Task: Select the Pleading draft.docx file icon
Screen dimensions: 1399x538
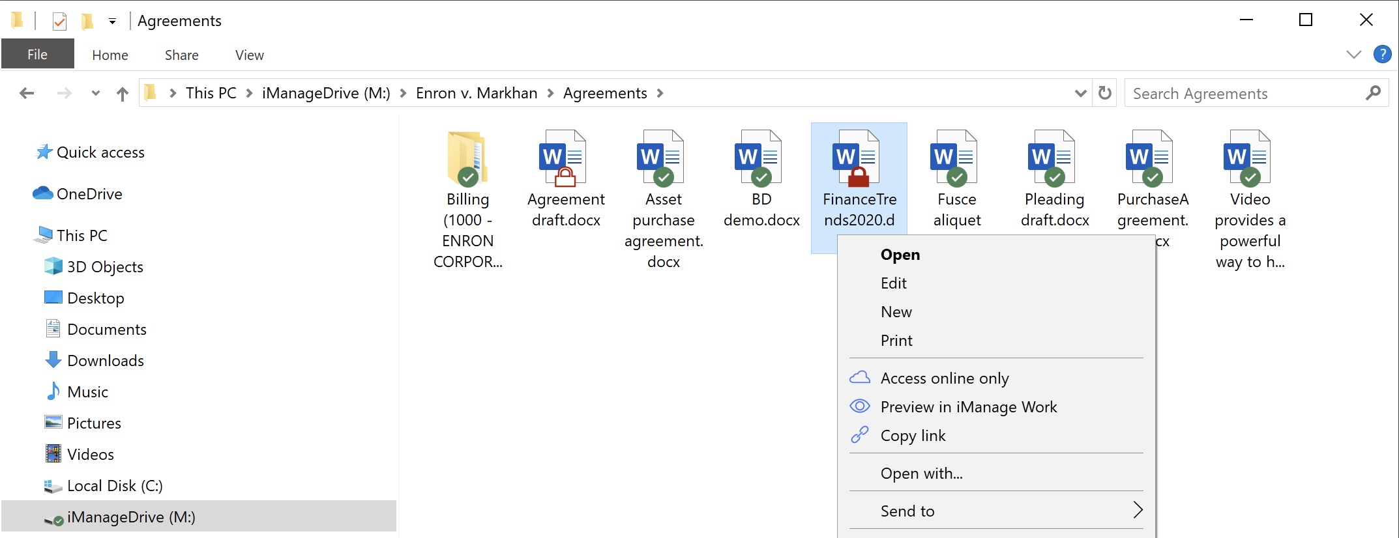Action: [1052, 158]
